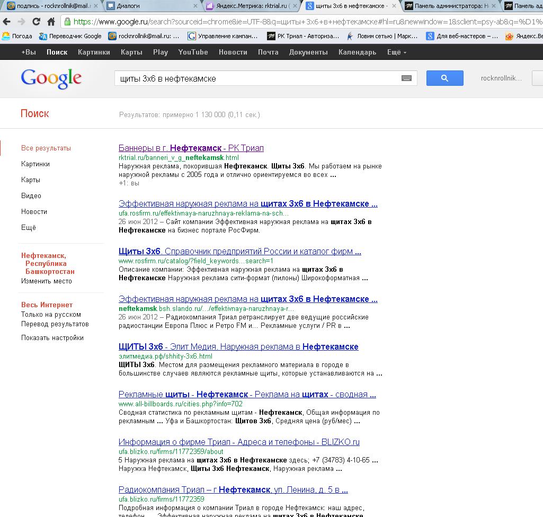Filter by Видео in the left sidebar
Screen dimensions: 543x517
point(31,196)
